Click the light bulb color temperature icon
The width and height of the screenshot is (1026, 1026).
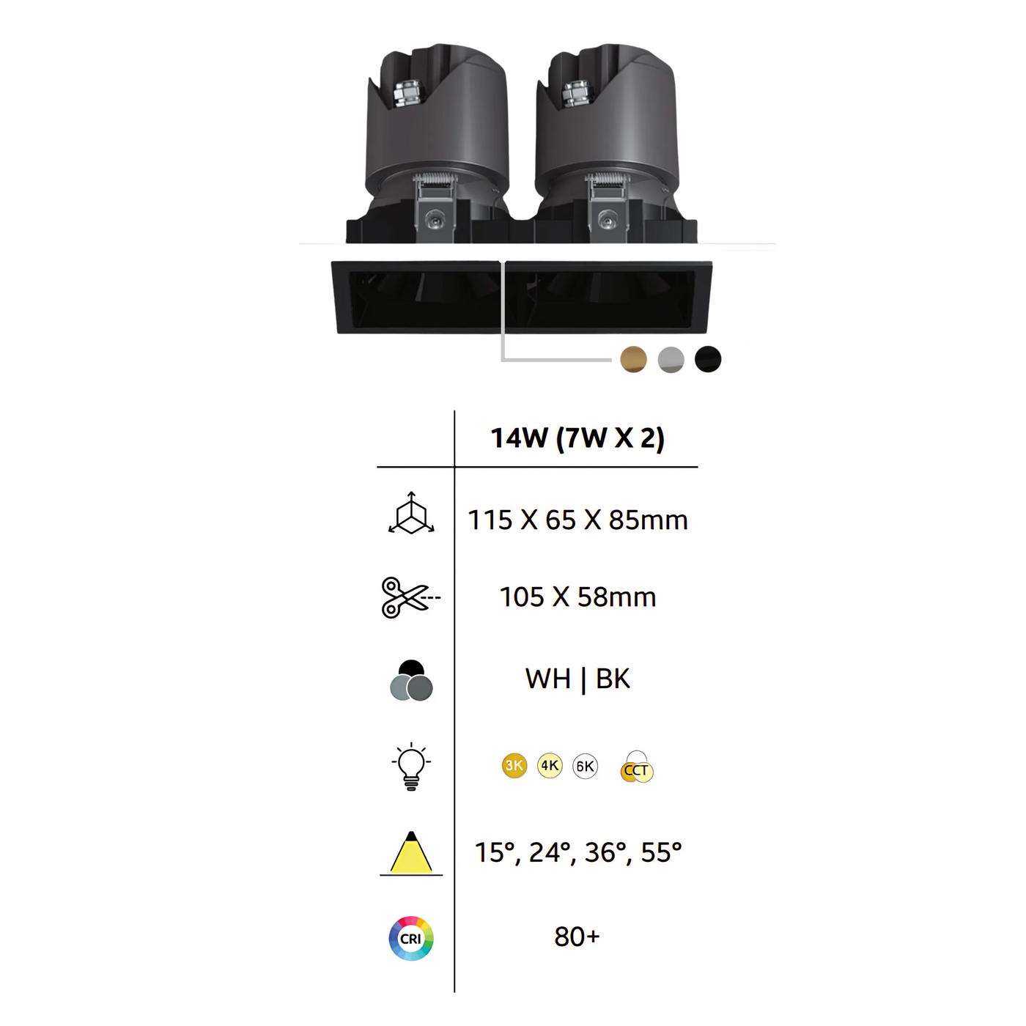pos(411,766)
